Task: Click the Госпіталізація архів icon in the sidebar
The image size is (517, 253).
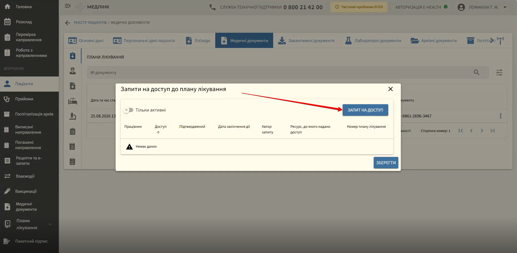Action: (7, 114)
